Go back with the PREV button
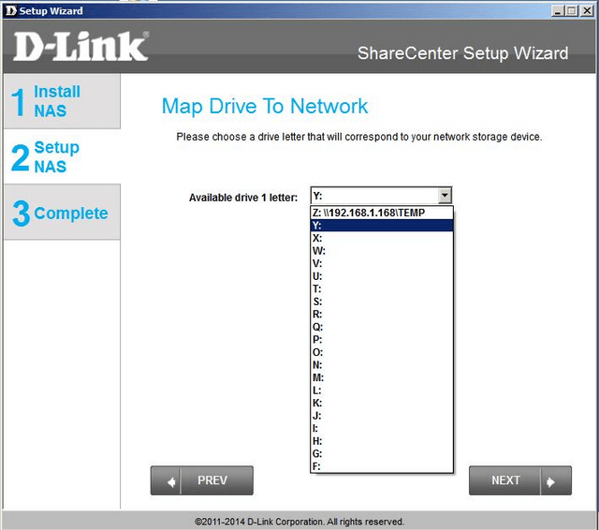The width and height of the screenshot is (599, 530). (x=202, y=480)
